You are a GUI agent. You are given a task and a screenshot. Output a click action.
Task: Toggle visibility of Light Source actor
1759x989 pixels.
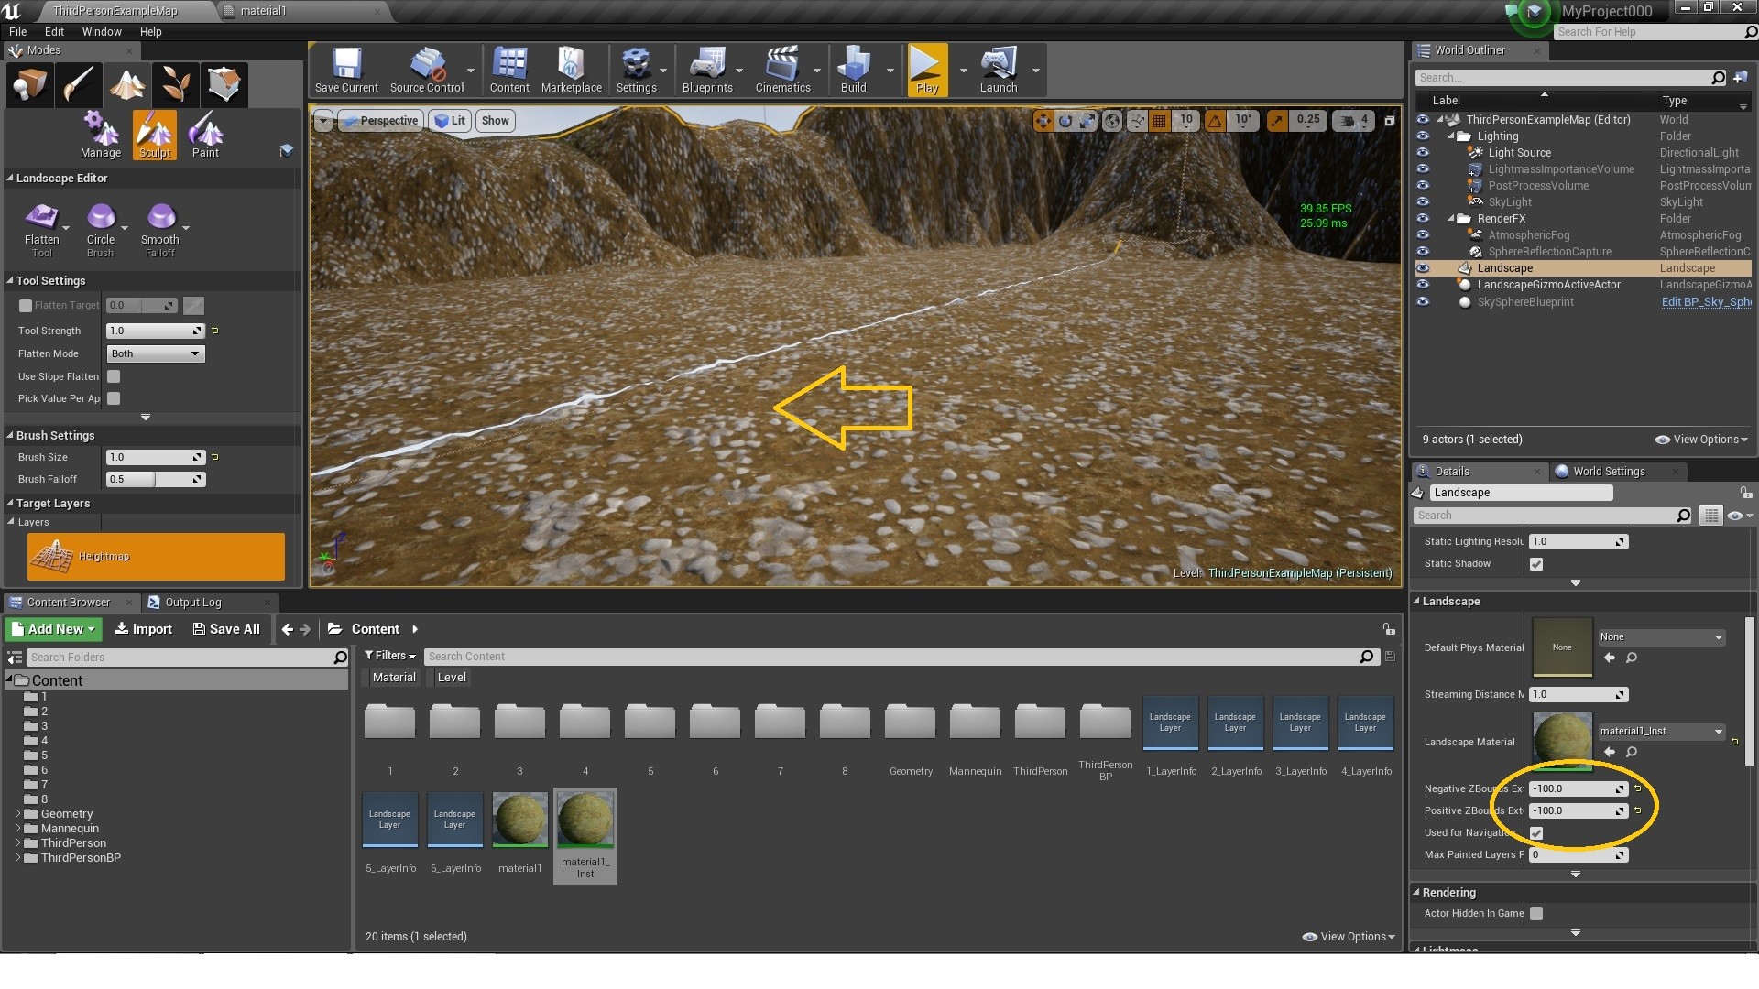pos(1423,153)
